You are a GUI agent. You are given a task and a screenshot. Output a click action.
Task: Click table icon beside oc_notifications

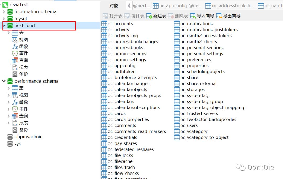(177, 24)
